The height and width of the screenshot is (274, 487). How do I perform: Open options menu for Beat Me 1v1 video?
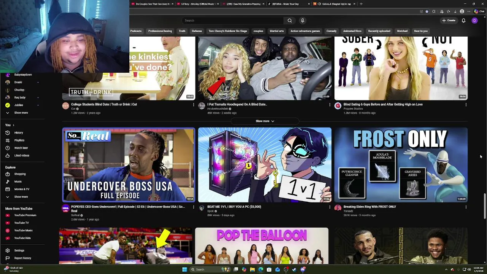tap(329, 207)
